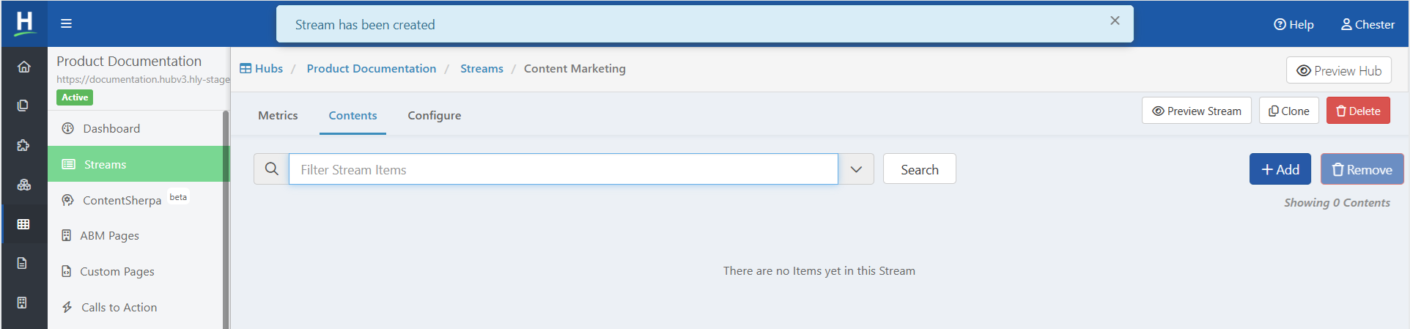1410x329 pixels.
Task: Click the building icon in left rail
Action: [x=23, y=303]
